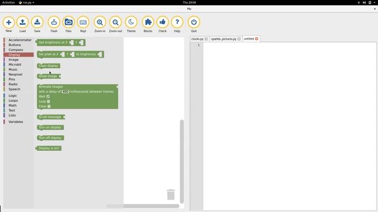Image resolution: width=378 pixels, height=212 pixels.
Task: Select the Image block category
Action: coord(14,59)
